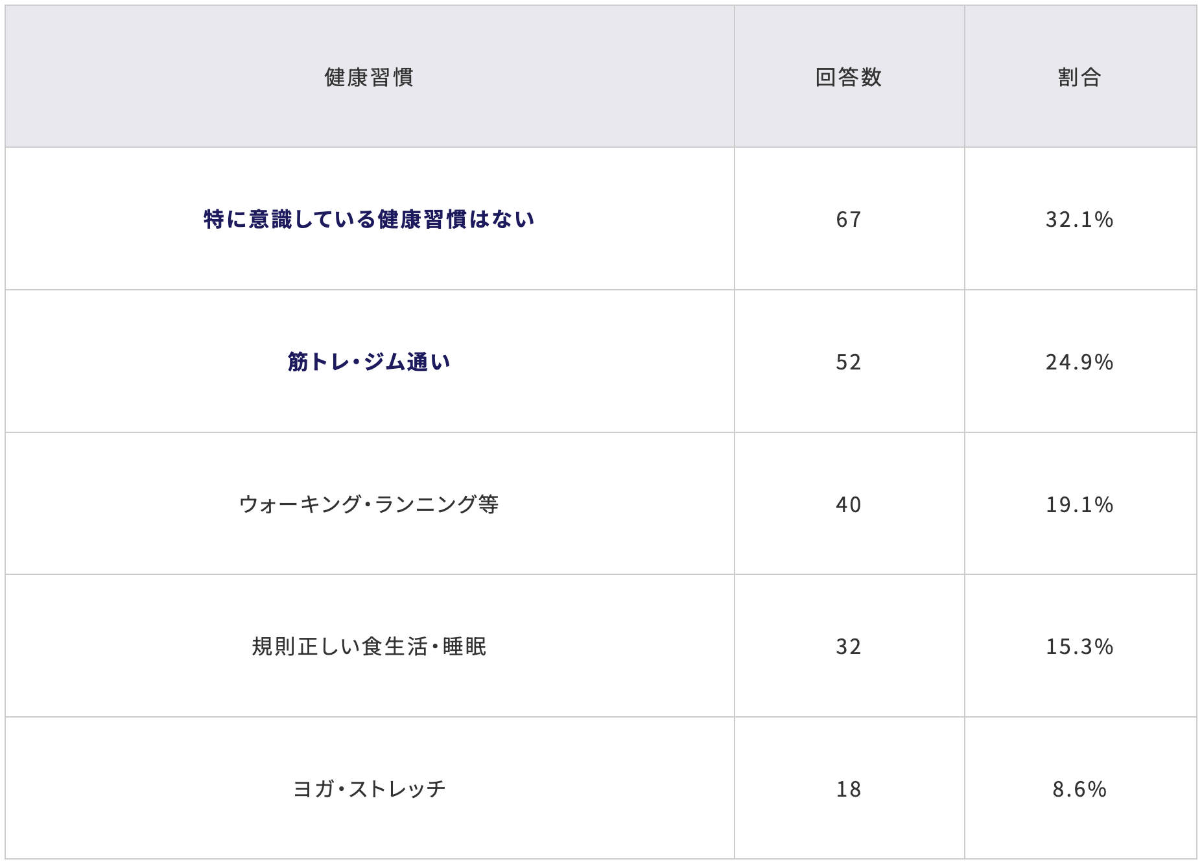1202x866 pixels.
Task: Click the answer count 67
Action: click(x=848, y=220)
